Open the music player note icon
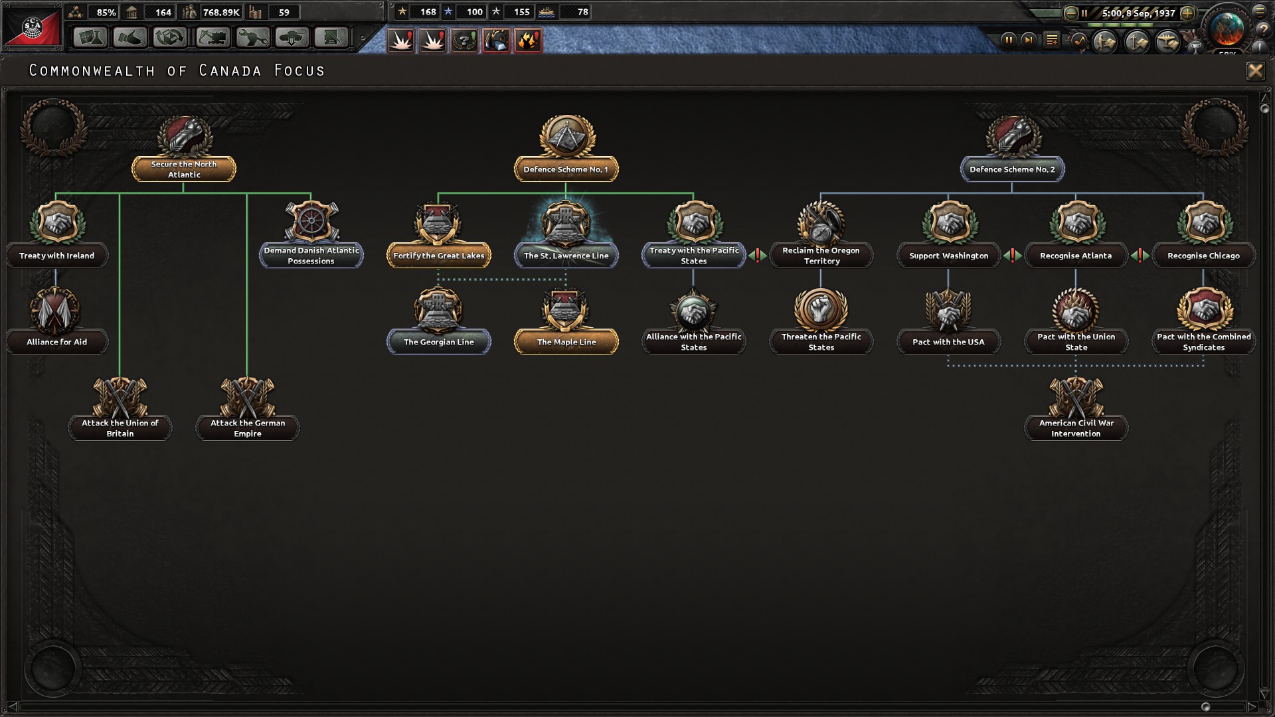This screenshot has height=717, width=1275. coord(1079,40)
